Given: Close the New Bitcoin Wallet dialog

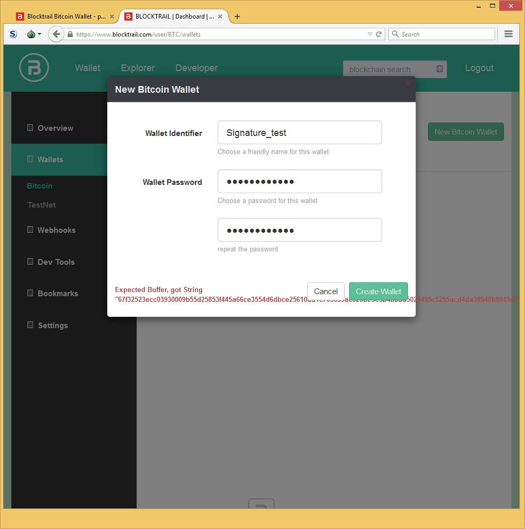Looking at the screenshot, I should [x=407, y=83].
